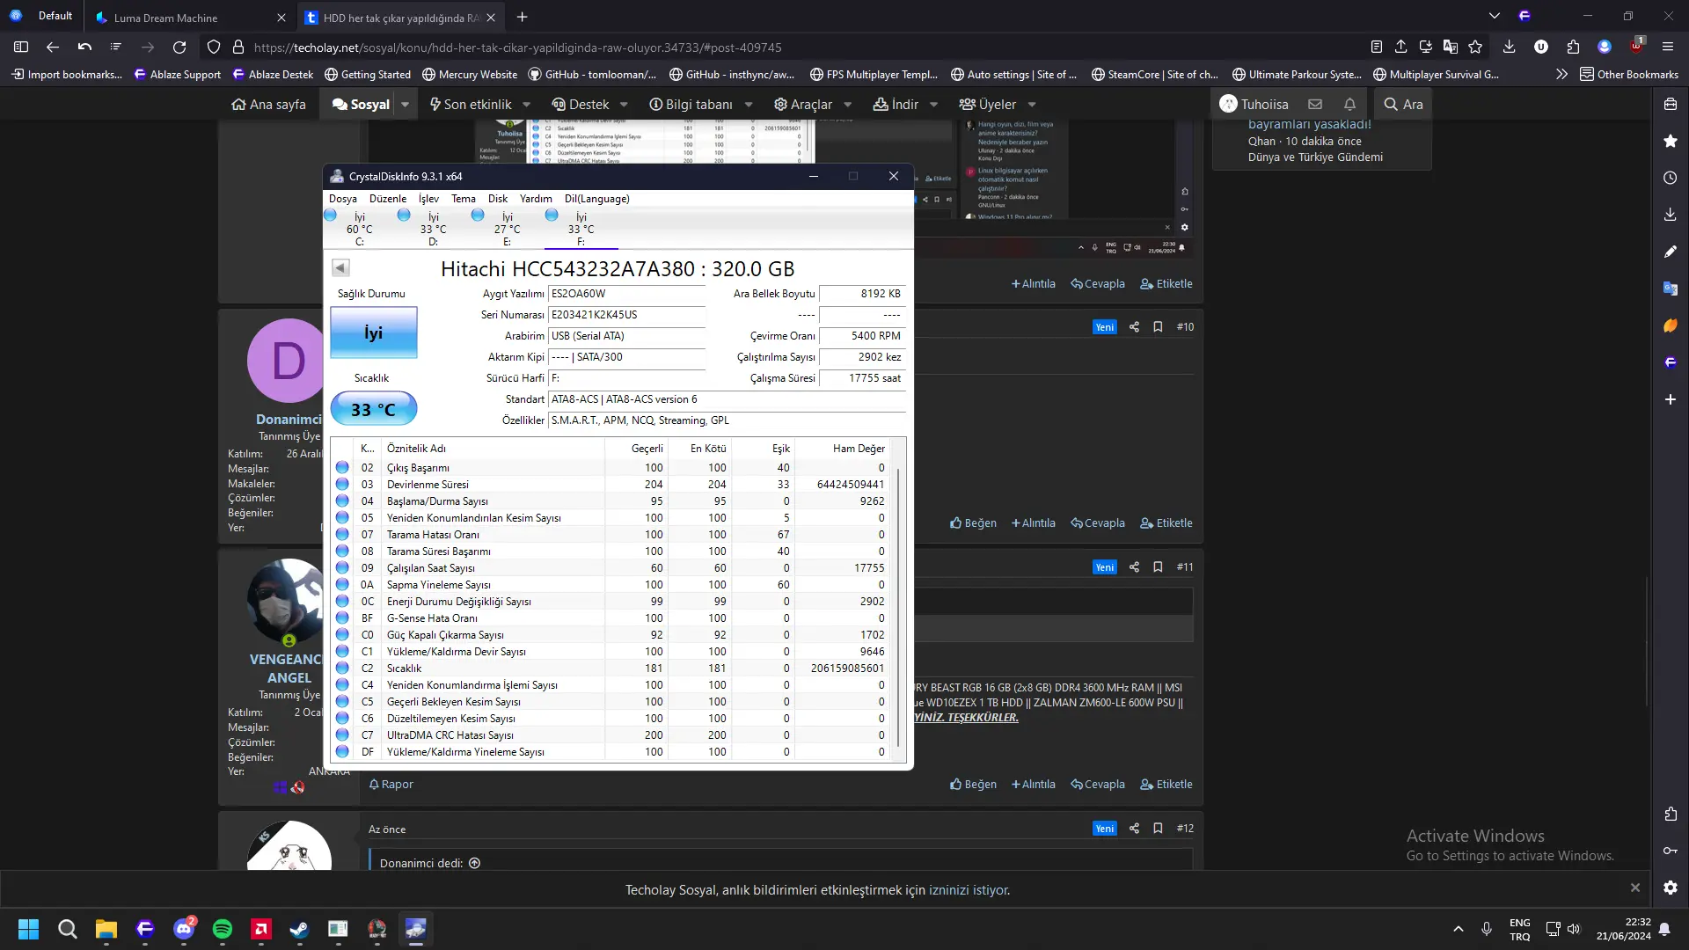Click Beğen on post #10
This screenshot has width=1689, height=950.
pyautogui.click(x=973, y=522)
